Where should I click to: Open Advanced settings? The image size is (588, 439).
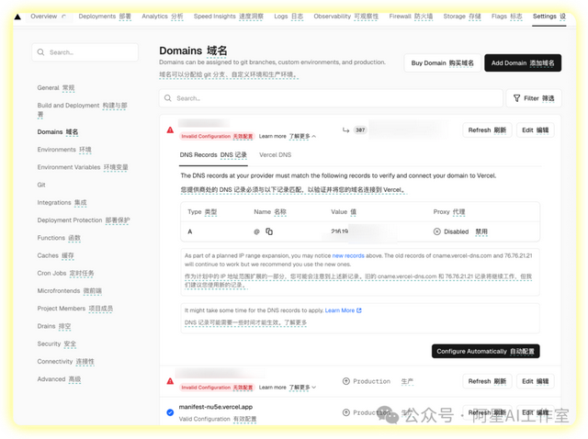point(59,379)
